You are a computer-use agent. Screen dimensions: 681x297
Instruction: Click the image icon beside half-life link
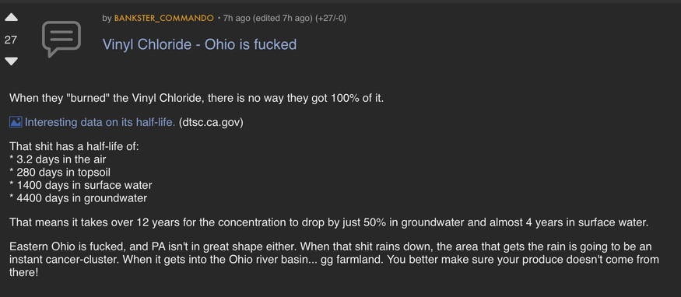[16, 122]
